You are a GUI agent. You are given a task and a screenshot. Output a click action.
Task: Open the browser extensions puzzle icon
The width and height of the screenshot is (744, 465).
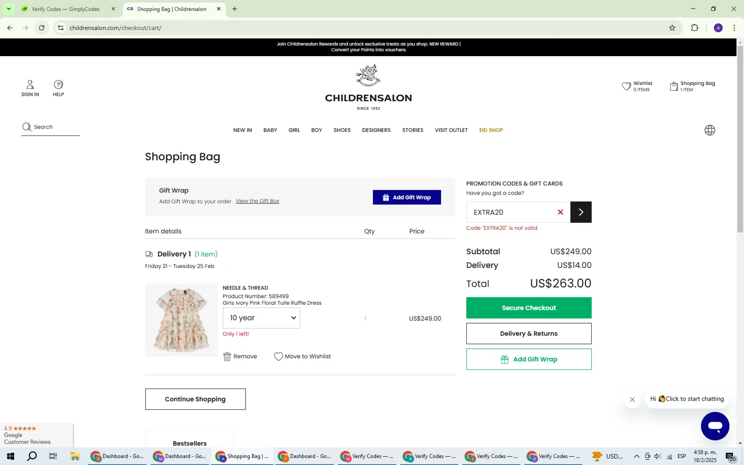(x=694, y=28)
